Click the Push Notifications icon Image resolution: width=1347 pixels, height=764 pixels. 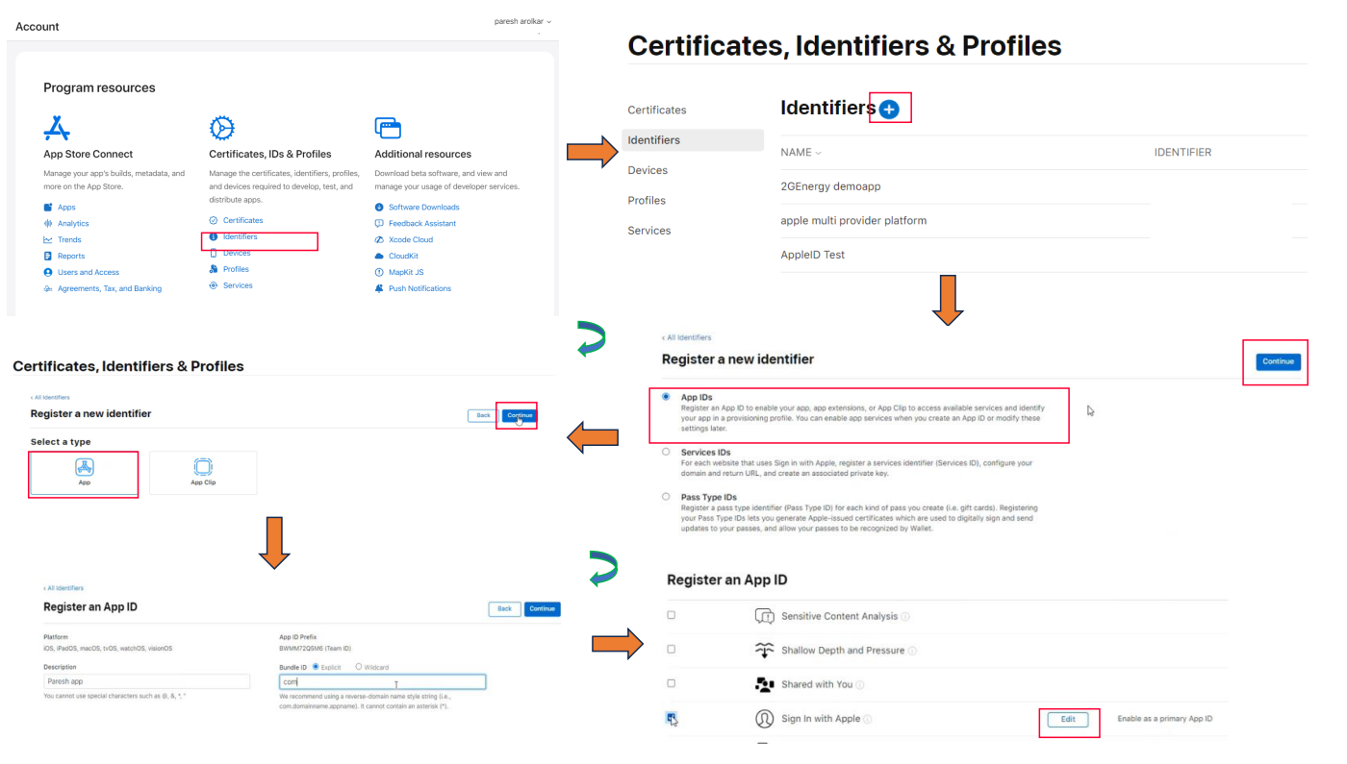pos(377,287)
